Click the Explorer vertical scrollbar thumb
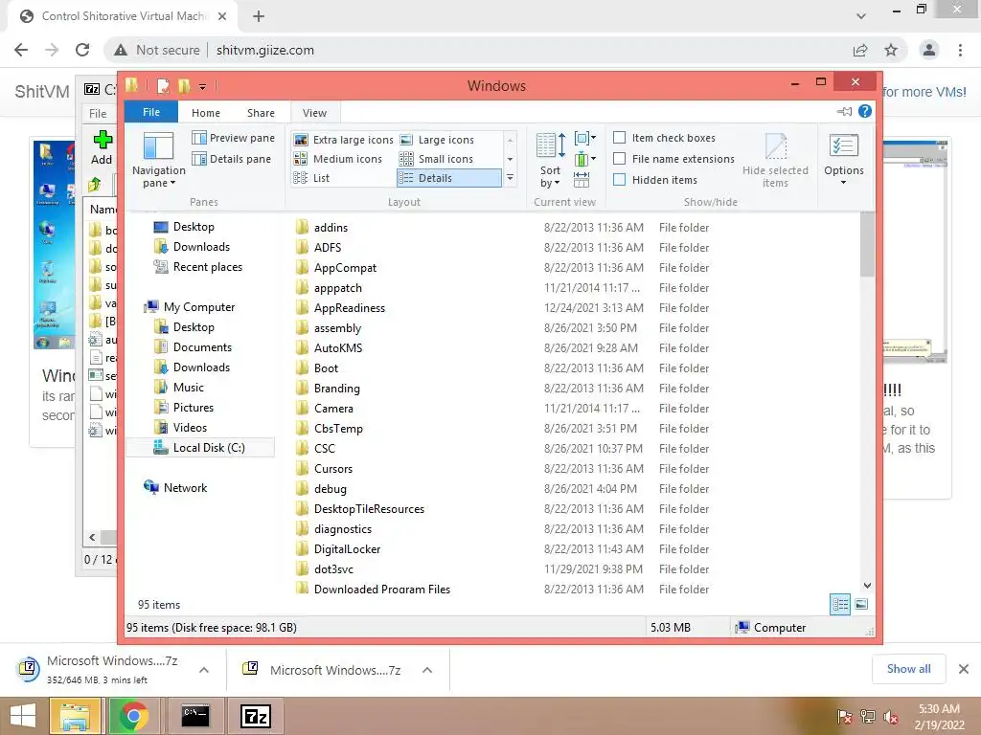The image size is (981, 735). (x=867, y=244)
